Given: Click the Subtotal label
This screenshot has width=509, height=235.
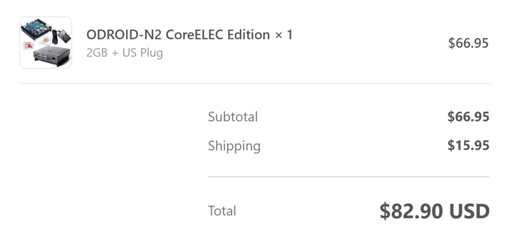Looking at the screenshot, I should (x=232, y=117).
